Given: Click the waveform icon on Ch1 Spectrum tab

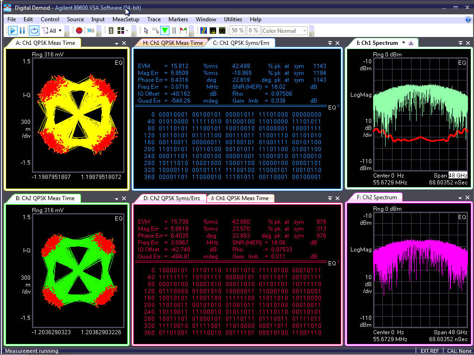Looking at the screenshot, I should 411,43.
